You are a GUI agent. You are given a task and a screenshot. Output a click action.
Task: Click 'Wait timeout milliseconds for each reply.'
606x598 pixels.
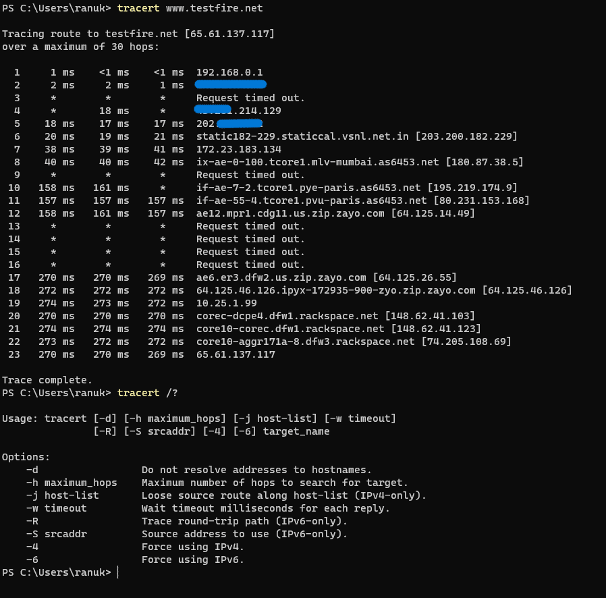pos(265,508)
